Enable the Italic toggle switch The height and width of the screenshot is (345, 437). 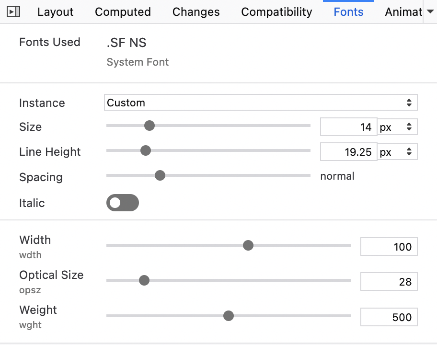(123, 203)
